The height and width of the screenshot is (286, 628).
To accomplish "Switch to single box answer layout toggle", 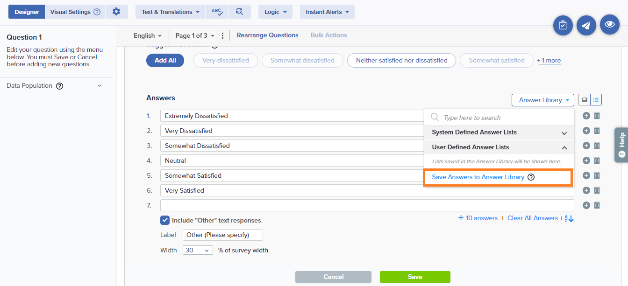I will click(x=585, y=100).
